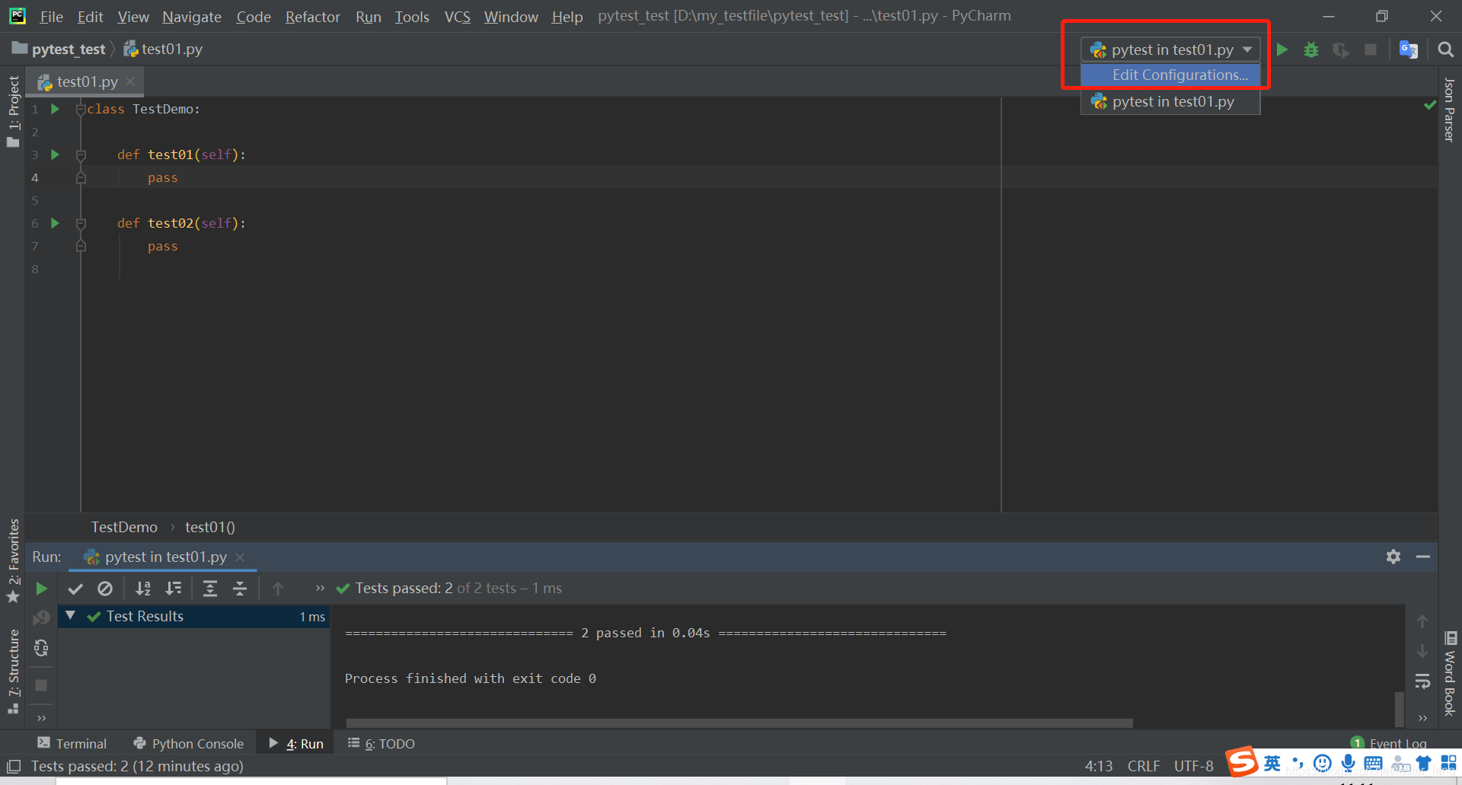The image size is (1462, 785).
Task: Run TestDemo class from gutter arrow
Action: (x=55, y=109)
